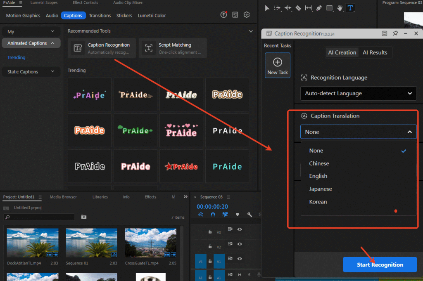Select the Pen tool on the toolbar
The image size is (423, 281).
click(x=318, y=7)
